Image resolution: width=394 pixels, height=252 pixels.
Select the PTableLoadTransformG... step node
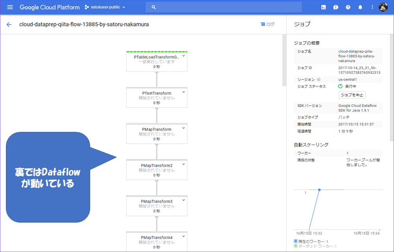click(157, 62)
